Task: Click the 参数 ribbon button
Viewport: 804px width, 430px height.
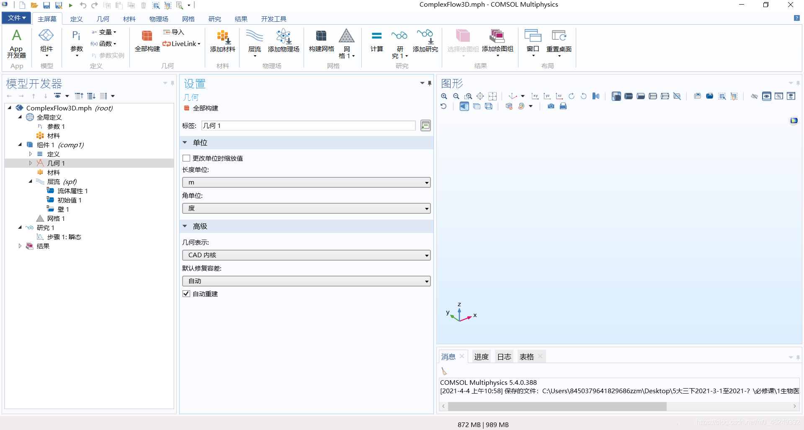Action: click(x=77, y=43)
